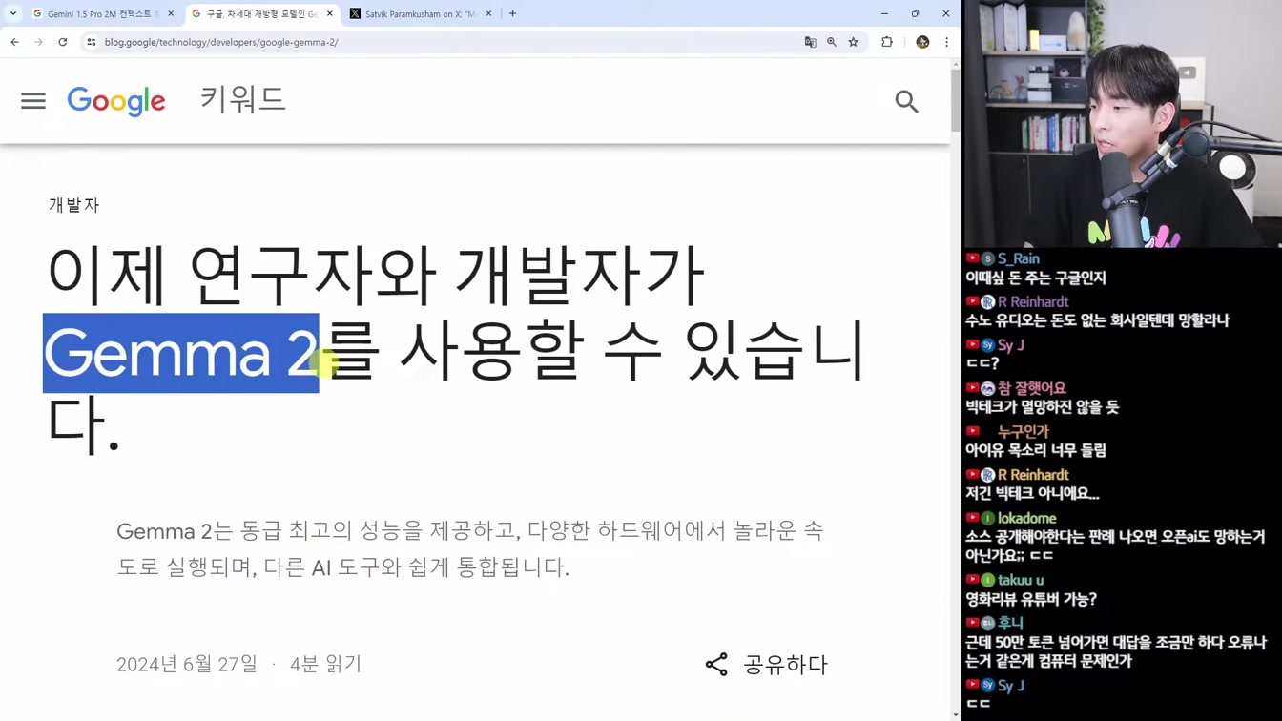This screenshot has height=721, width=1282.
Task: Click the 개발자 category link
Action: pyautogui.click(x=73, y=205)
